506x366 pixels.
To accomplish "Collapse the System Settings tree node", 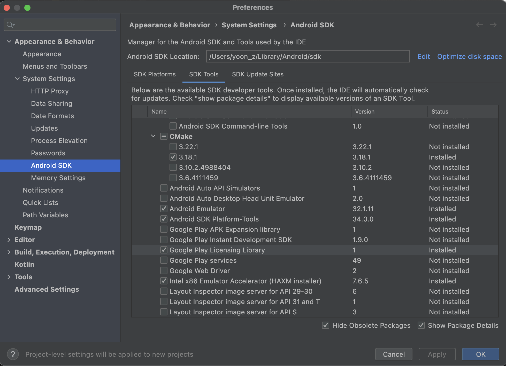I will pyautogui.click(x=17, y=79).
